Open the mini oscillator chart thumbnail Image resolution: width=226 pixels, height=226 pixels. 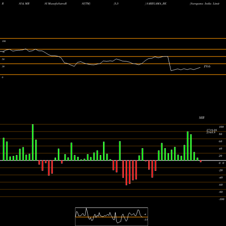(x=112, y=217)
